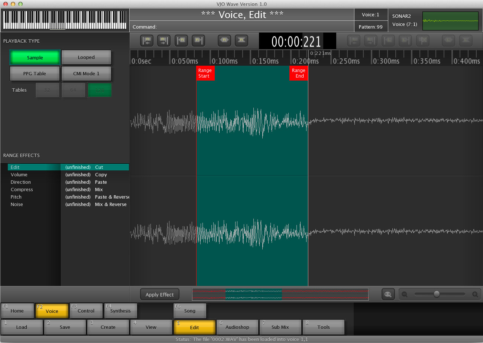This screenshot has height=343, width=483.
Task: Open the Audioshop subpage
Action: 237,327
